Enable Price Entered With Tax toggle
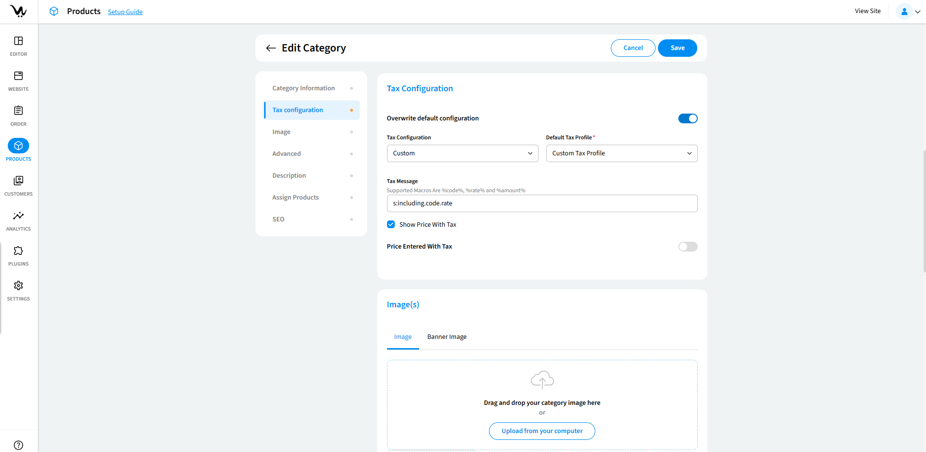The height and width of the screenshot is (452, 926). click(x=688, y=247)
